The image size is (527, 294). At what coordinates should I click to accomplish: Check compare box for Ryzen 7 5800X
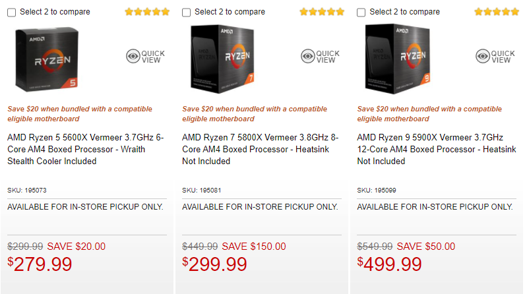point(187,12)
